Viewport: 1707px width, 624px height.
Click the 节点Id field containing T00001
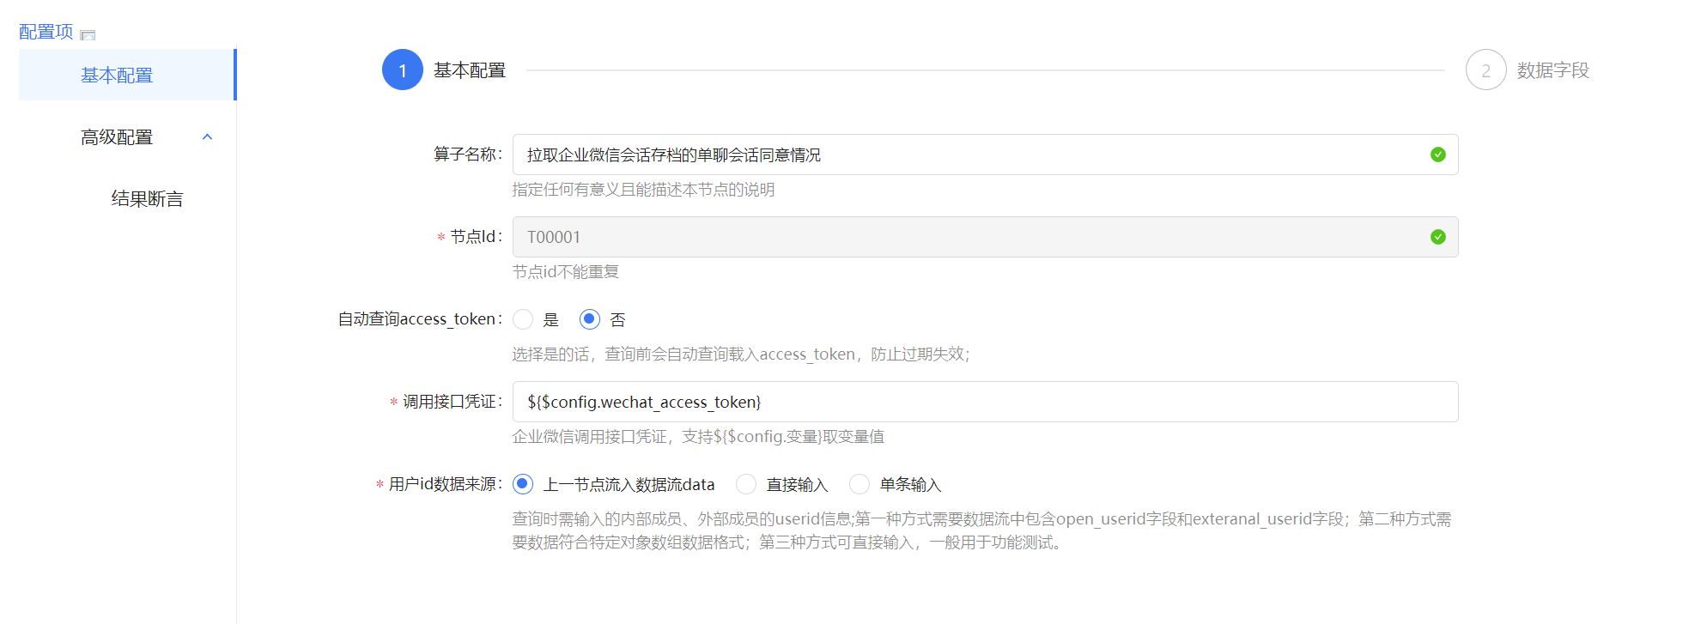tap(970, 237)
